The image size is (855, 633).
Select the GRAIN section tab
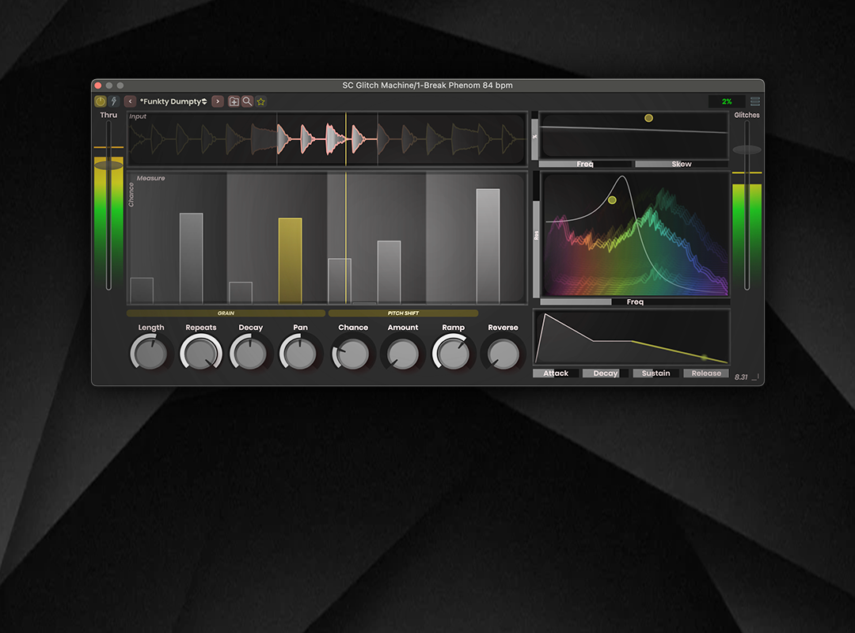226,313
